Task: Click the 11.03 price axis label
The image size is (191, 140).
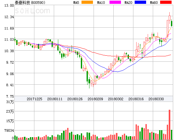Action: coord(9,39)
